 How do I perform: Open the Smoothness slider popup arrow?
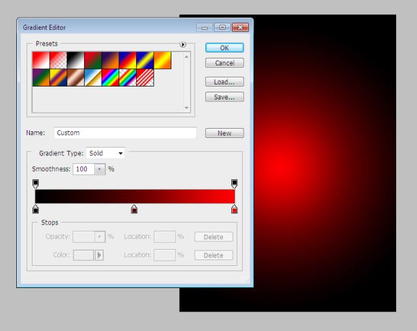100,169
